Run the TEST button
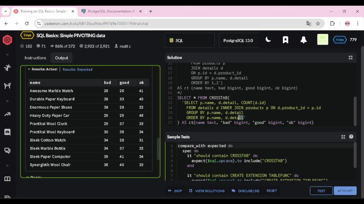The width and height of the screenshot is (364, 204). (321, 191)
